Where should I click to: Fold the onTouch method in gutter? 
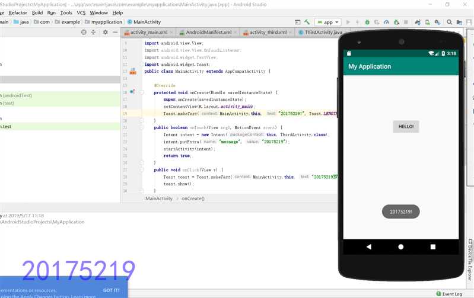141,127
